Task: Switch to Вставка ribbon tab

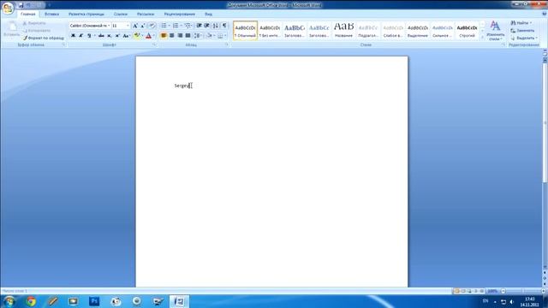Action: pos(51,15)
